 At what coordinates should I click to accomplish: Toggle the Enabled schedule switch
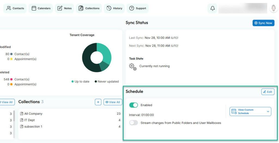coord(134,105)
